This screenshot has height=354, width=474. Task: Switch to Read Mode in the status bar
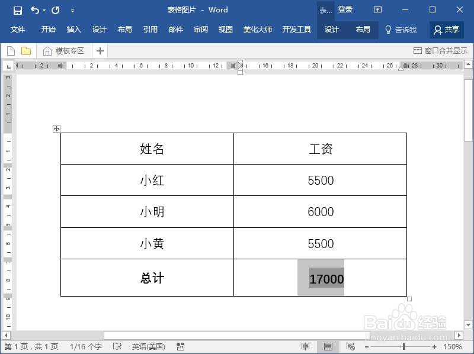click(x=305, y=346)
